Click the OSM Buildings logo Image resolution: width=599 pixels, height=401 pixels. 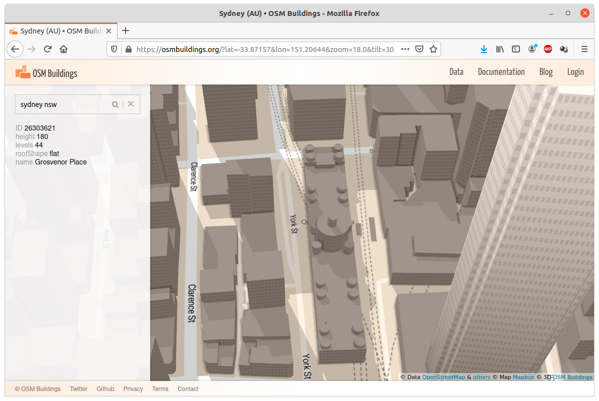pyautogui.click(x=46, y=72)
